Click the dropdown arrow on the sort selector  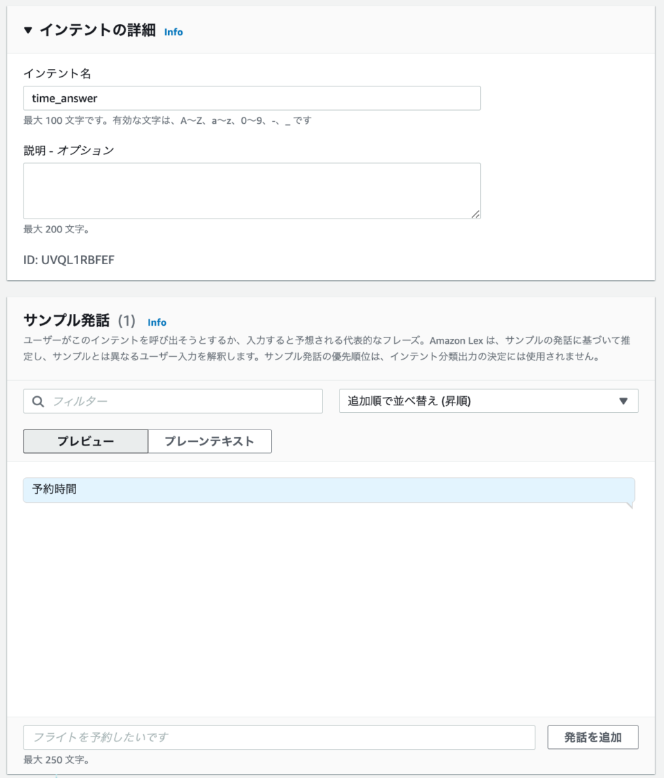coord(625,401)
